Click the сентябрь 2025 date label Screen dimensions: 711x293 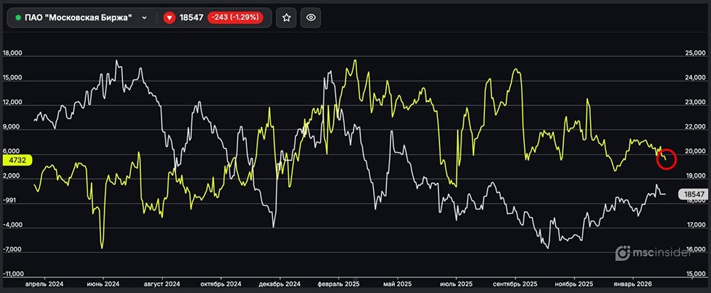point(515,284)
